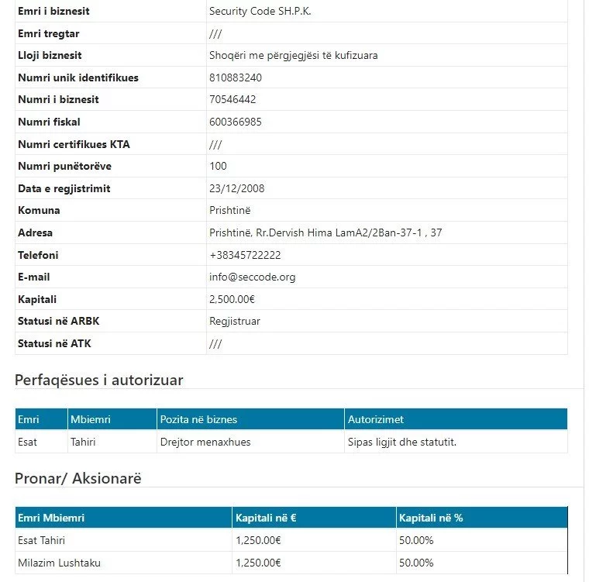Viewport: 589px width, 582px height.
Task: Select ARBK status 'Regjistruar'
Action: tap(234, 322)
